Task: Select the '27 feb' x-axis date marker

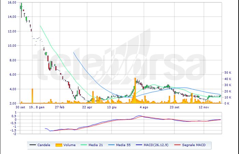Action: [60, 107]
